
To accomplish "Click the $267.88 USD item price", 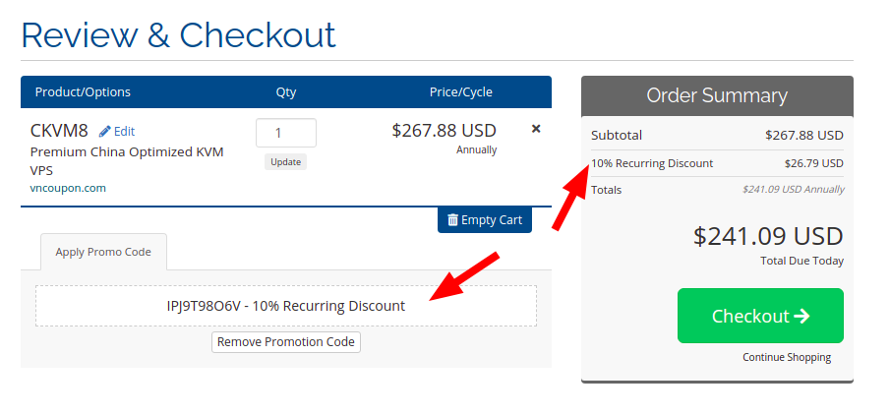I will (x=444, y=131).
